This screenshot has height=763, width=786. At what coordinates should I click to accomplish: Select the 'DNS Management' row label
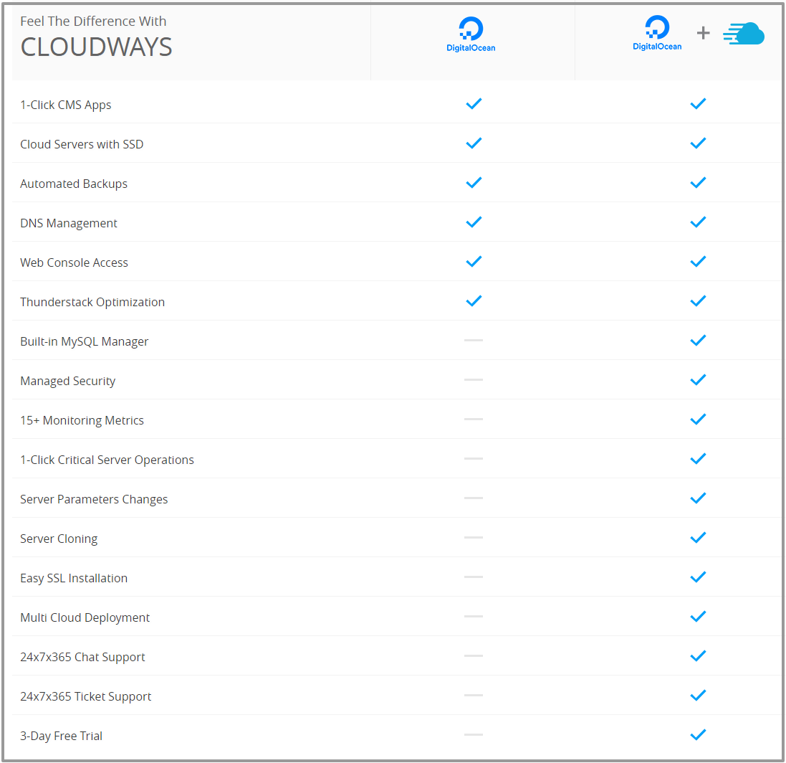coord(69,223)
